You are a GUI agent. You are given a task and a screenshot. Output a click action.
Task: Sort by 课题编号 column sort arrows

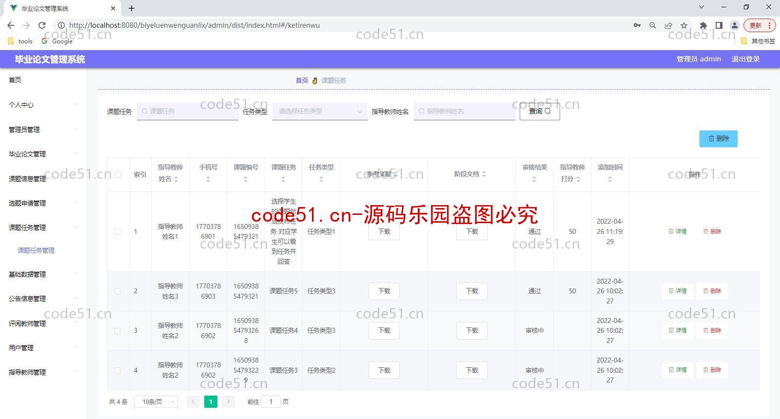pos(246,179)
